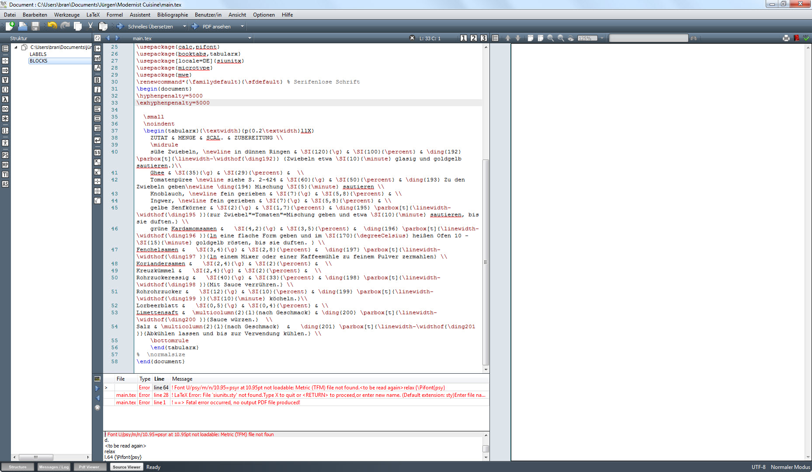Switch to the Source Viewer tab
812x472 pixels.
pyautogui.click(x=126, y=467)
